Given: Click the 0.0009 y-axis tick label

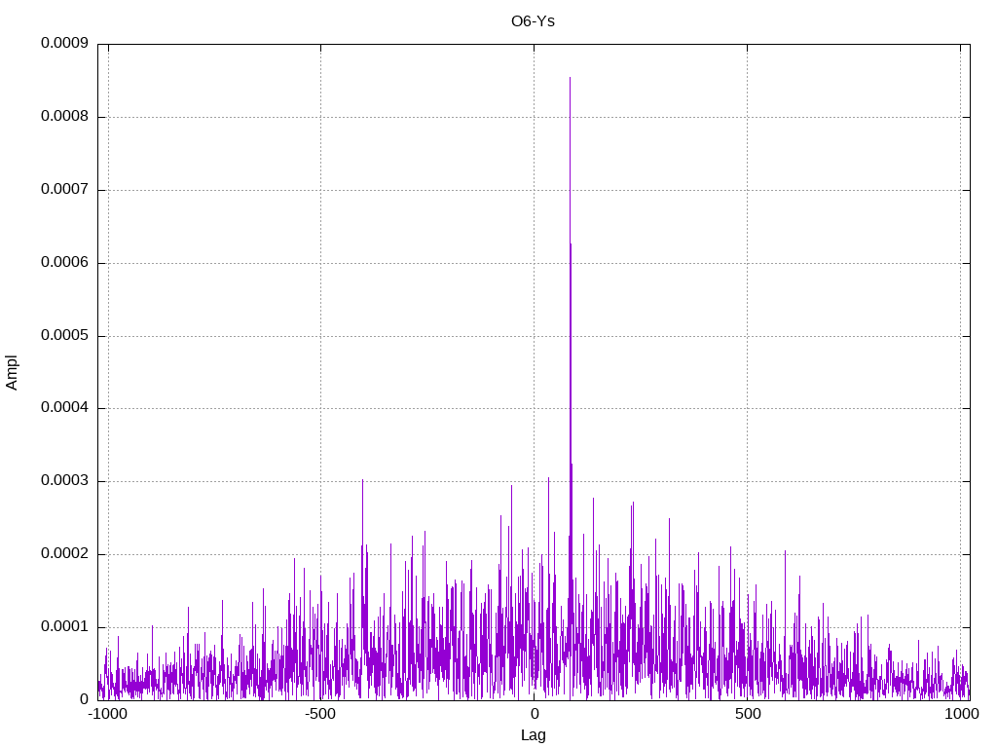Looking at the screenshot, I should (64, 44).
